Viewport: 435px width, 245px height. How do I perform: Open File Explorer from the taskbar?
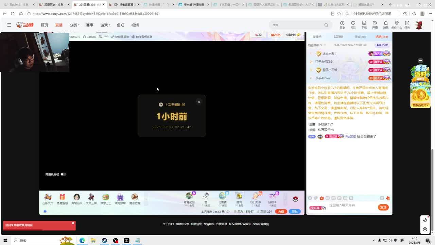pyautogui.click(x=93, y=241)
